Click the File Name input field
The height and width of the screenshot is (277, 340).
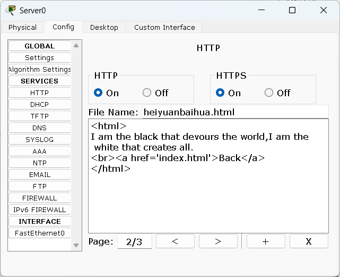pos(236,112)
